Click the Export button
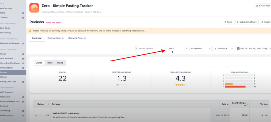This screenshot has width=271, height=122. 265,22
